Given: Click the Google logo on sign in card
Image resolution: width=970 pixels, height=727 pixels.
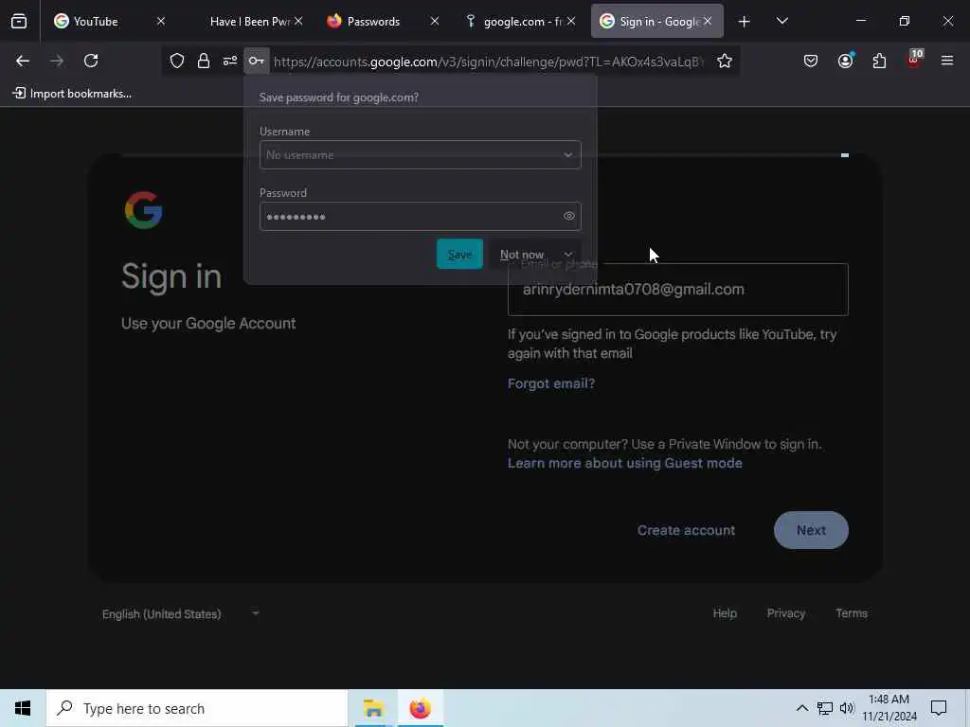Looking at the screenshot, I should 144,210.
